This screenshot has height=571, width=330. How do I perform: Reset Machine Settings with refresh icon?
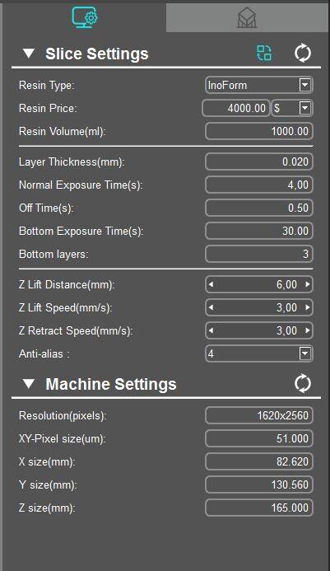303,383
